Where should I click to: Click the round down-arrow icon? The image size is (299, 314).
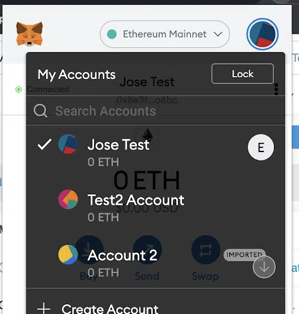coord(264,267)
